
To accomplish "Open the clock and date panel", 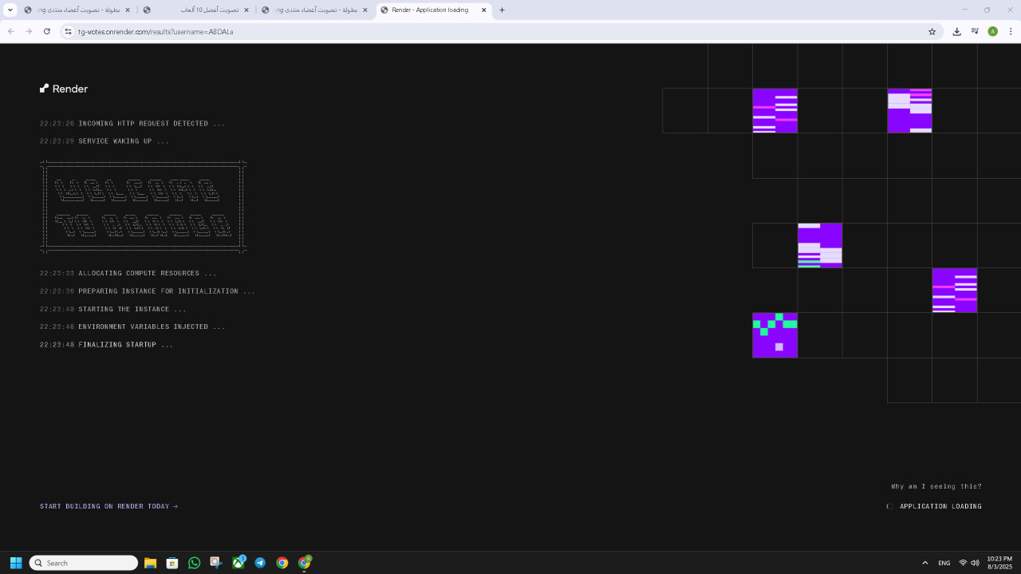I will point(999,563).
